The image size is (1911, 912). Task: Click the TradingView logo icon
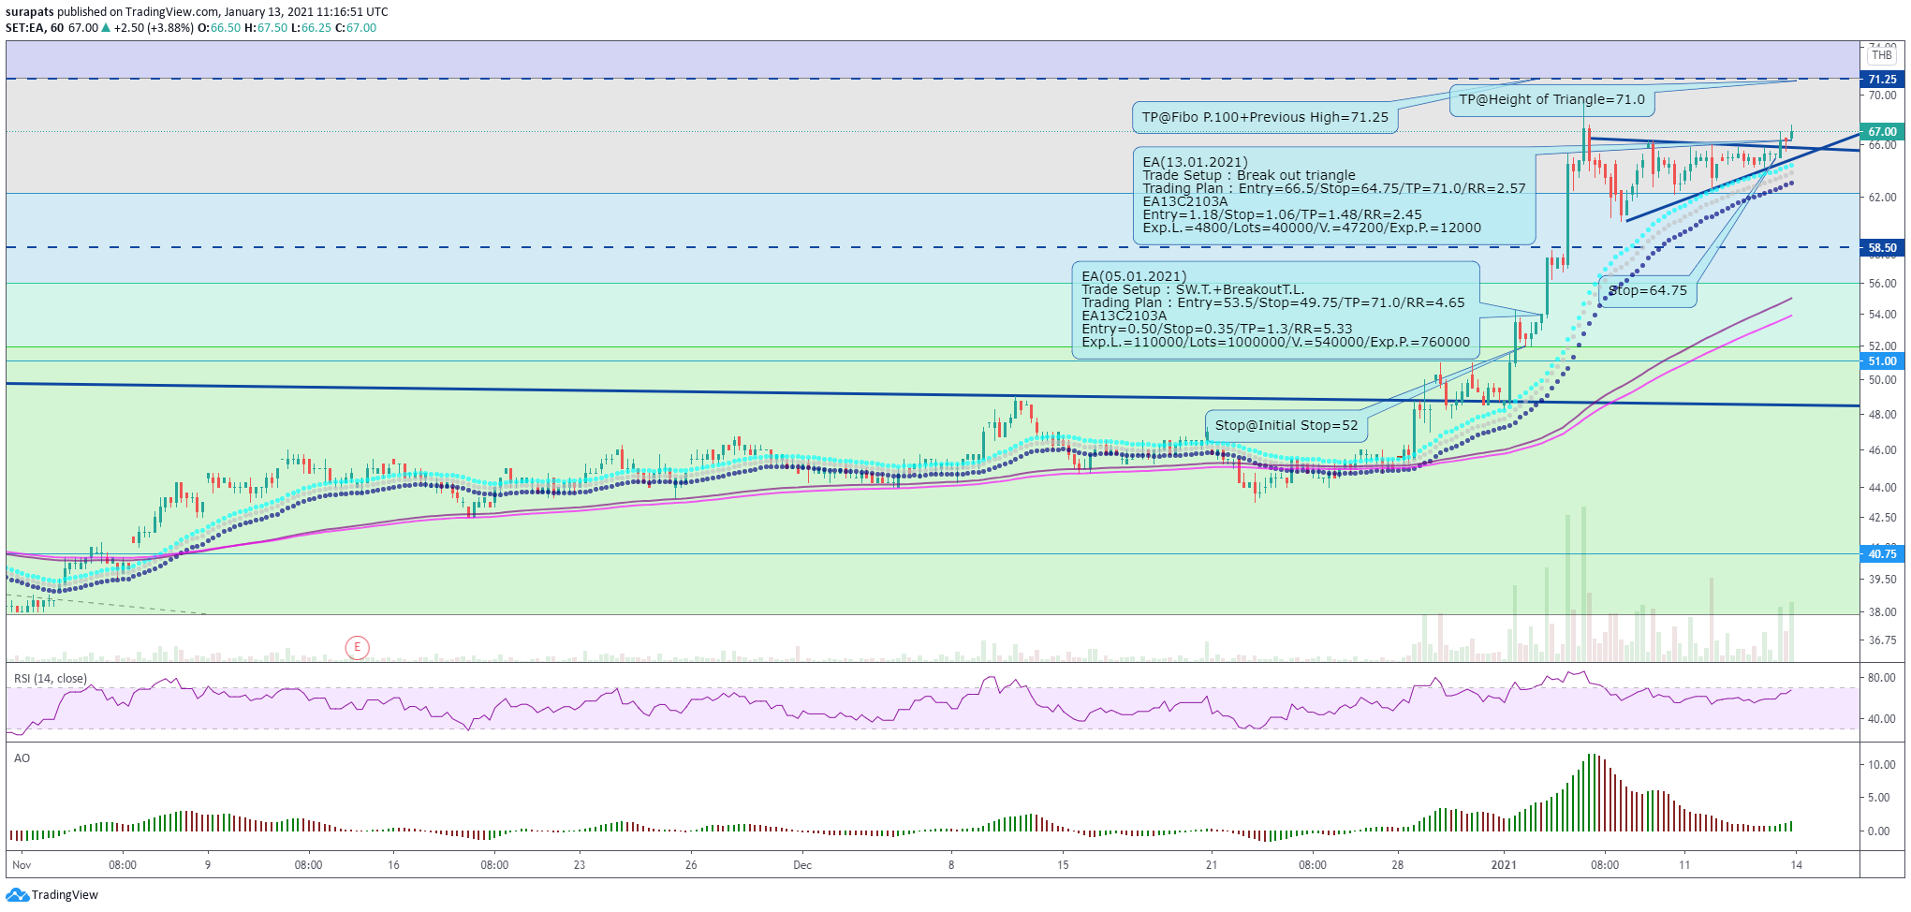17,895
